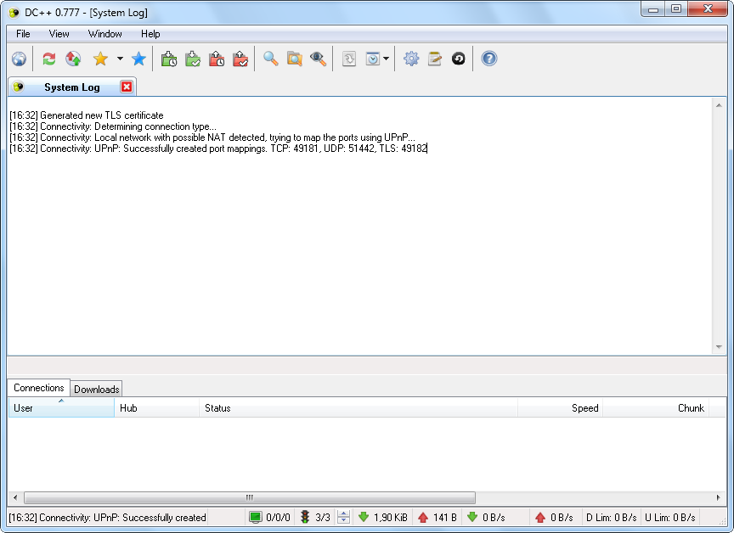This screenshot has width=734, height=533.
Task: Sort by the Hub column header
Action: click(x=157, y=408)
